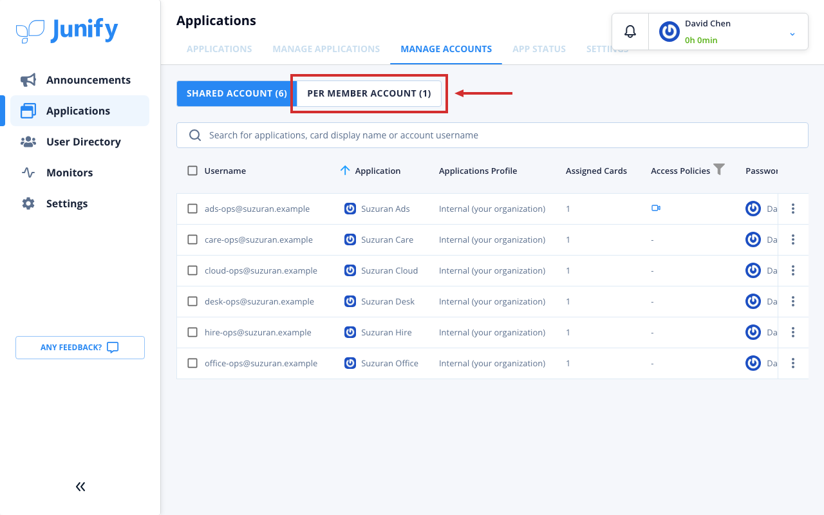Open row menu for desk-ops@suzuran.example
This screenshot has width=824, height=515.
point(793,301)
